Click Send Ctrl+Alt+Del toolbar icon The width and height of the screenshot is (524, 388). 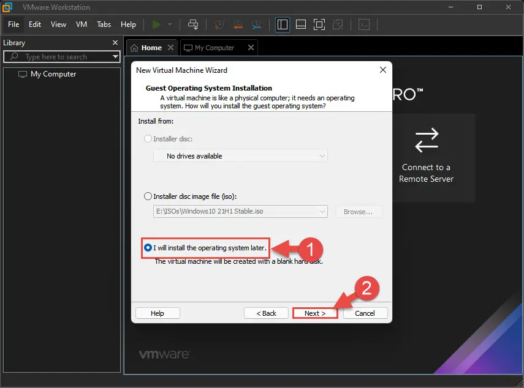pyautogui.click(x=193, y=24)
